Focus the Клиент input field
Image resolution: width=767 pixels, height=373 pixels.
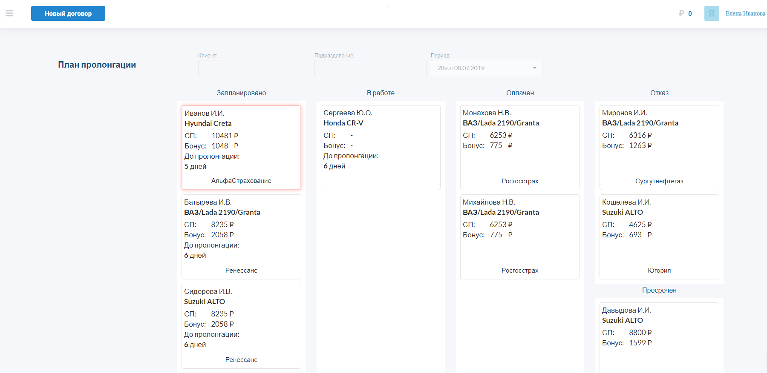(254, 68)
